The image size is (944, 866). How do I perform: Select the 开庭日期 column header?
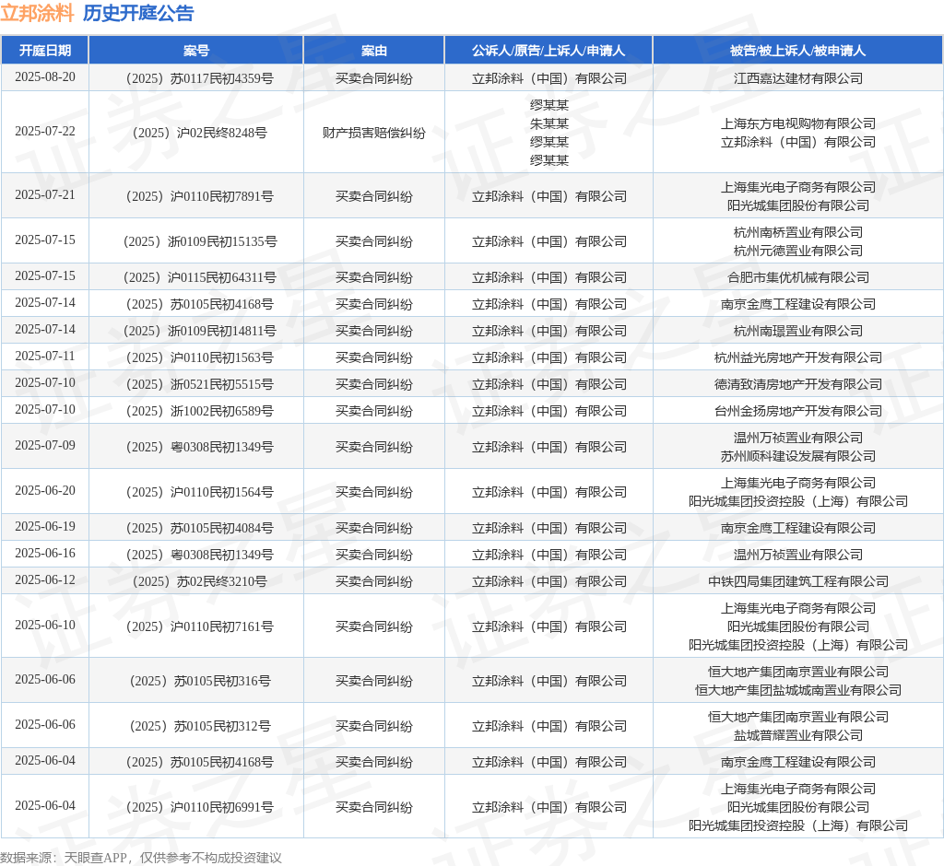click(x=45, y=51)
